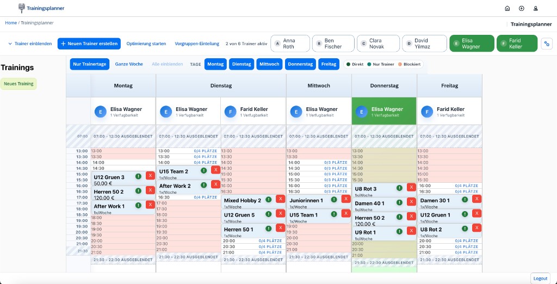Expand Trainer einblenden section
557x284 pixels.
tap(30, 44)
